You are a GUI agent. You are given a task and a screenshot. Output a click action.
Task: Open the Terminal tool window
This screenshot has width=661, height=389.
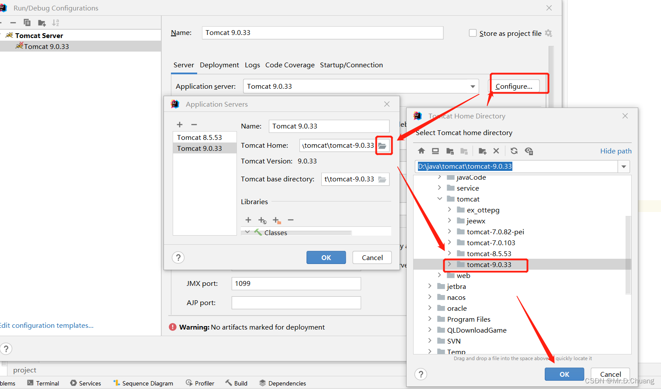(43, 383)
